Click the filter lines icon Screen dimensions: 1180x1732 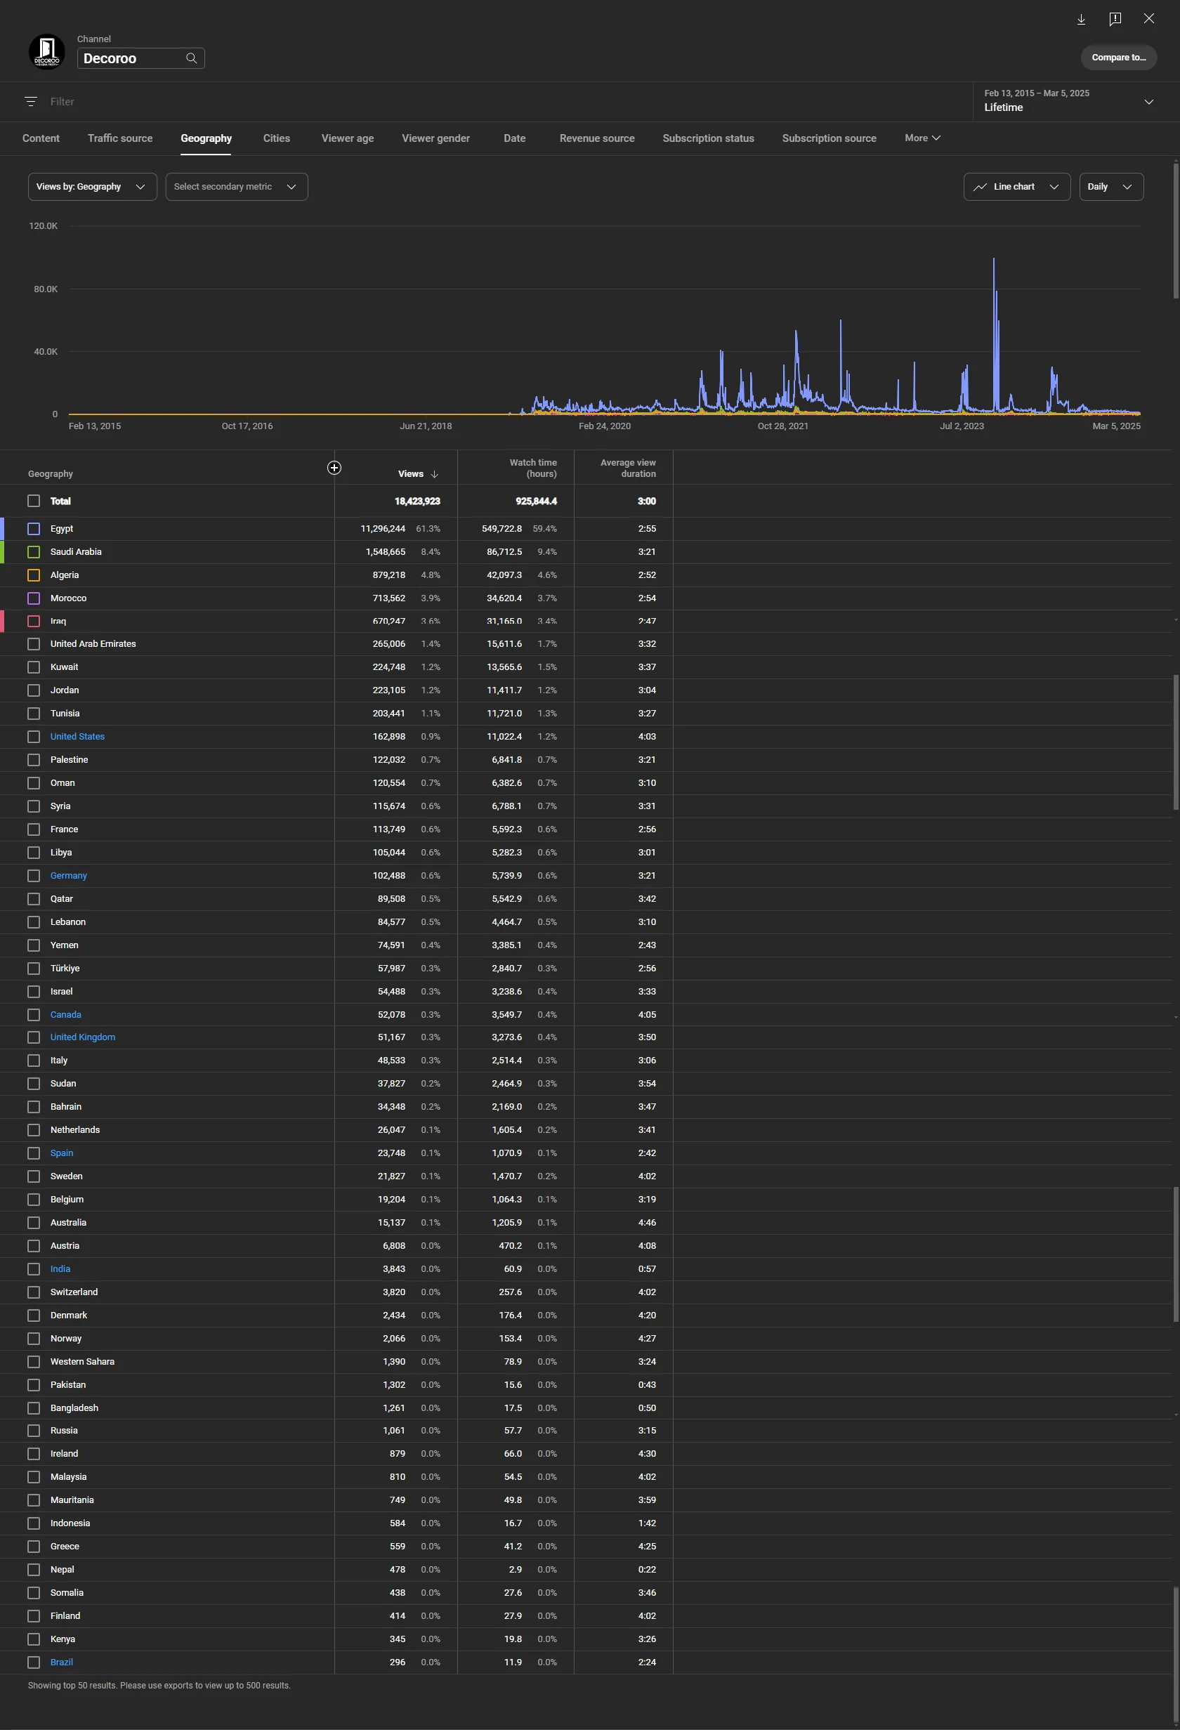point(31,101)
